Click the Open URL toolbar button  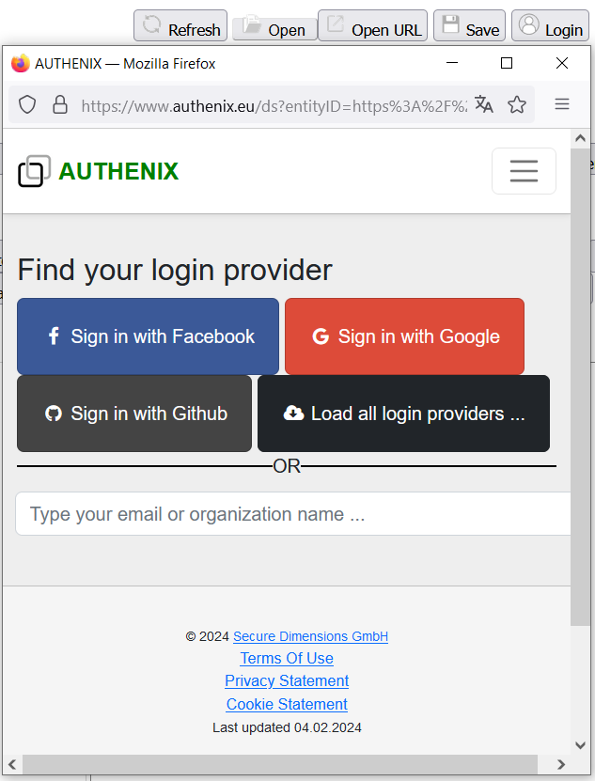tap(373, 27)
